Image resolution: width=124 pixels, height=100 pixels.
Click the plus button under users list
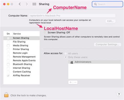click(x=71, y=82)
